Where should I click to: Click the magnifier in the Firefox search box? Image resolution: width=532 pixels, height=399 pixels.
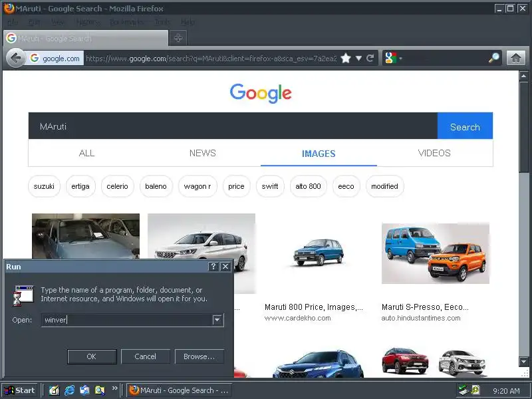pos(493,58)
